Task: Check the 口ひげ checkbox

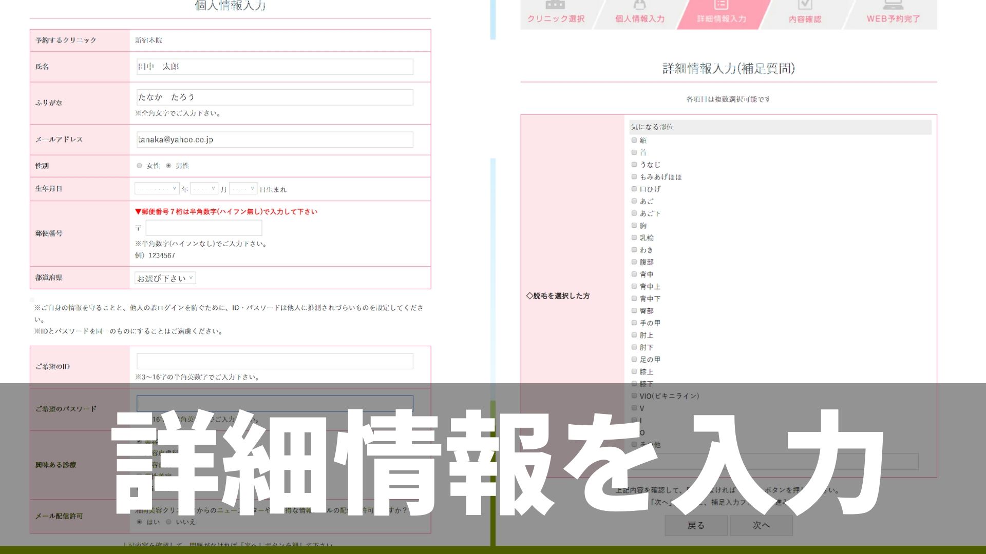Action: pyautogui.click(x=634, y=189)
